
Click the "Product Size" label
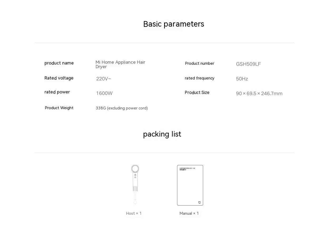(x=197, y=93)
